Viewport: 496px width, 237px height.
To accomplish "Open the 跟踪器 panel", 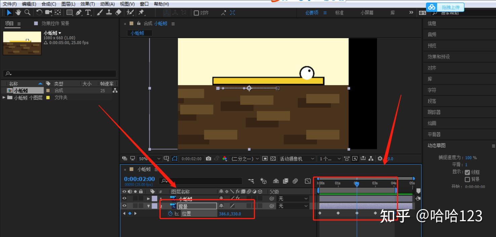I will pyautogui.click(x=434, y=112).
